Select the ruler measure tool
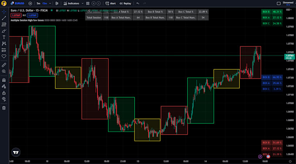This screenshot has height=164, width=296. (x=4, y=65)
